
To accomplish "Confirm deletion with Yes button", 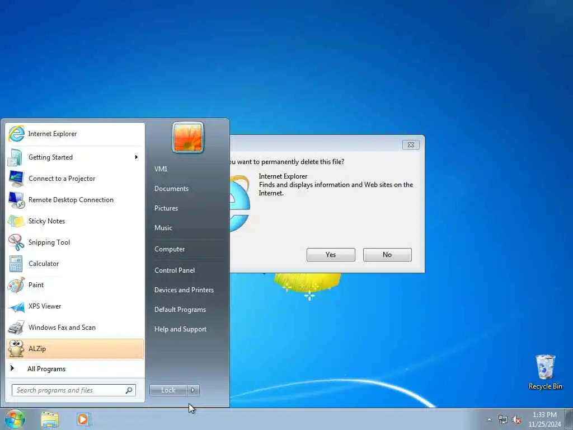I will (x=331, y=255).
